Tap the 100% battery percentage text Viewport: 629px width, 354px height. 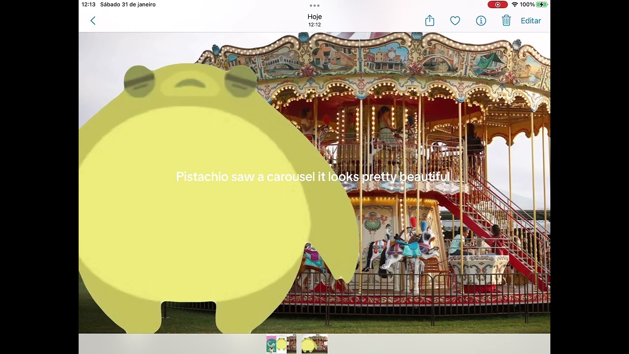[x=527, y=4]
